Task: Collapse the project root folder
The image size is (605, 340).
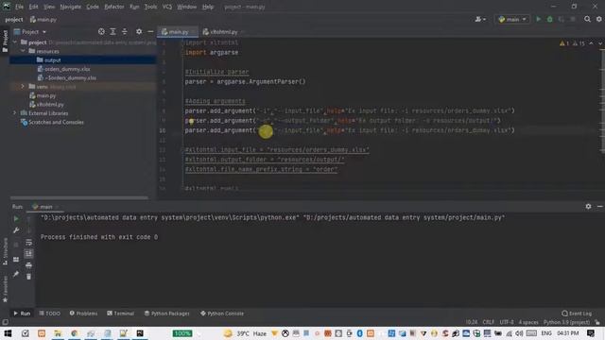Action: click(x=15, y=42)
